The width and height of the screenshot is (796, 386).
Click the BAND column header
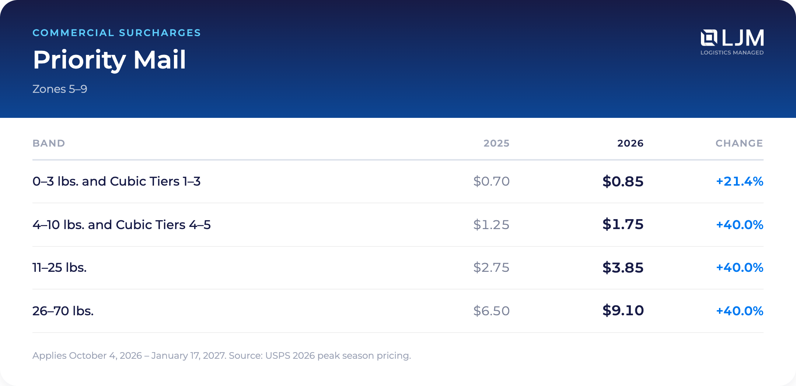(x=49, y=143)
